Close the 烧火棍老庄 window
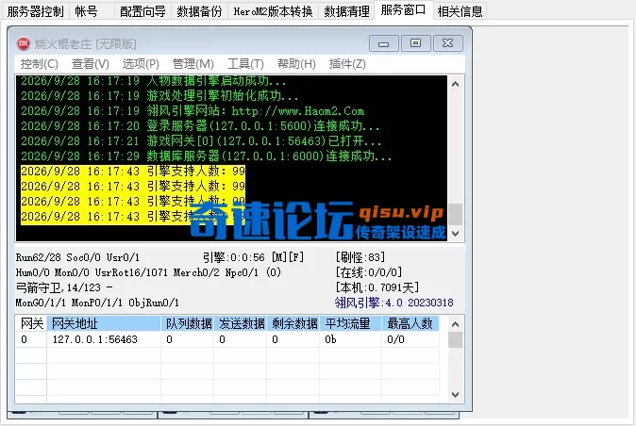This screenshot has width=636, height=426. 448,43
